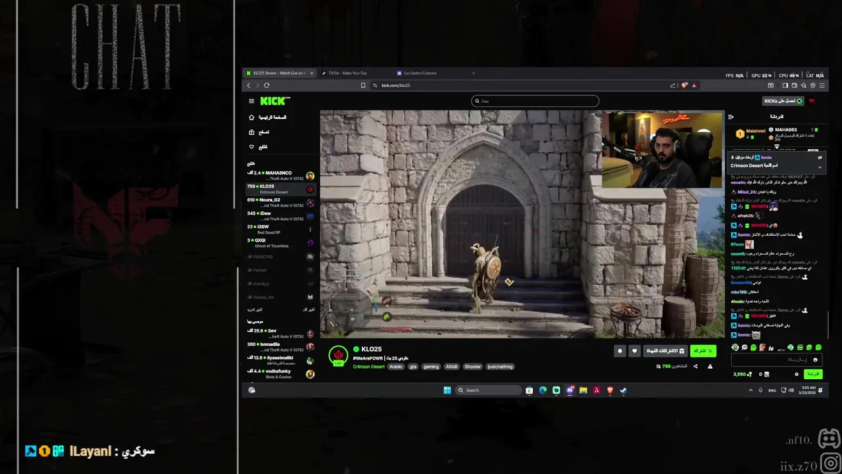Open recommended channel ilyaselmaliki

(281, 360)
